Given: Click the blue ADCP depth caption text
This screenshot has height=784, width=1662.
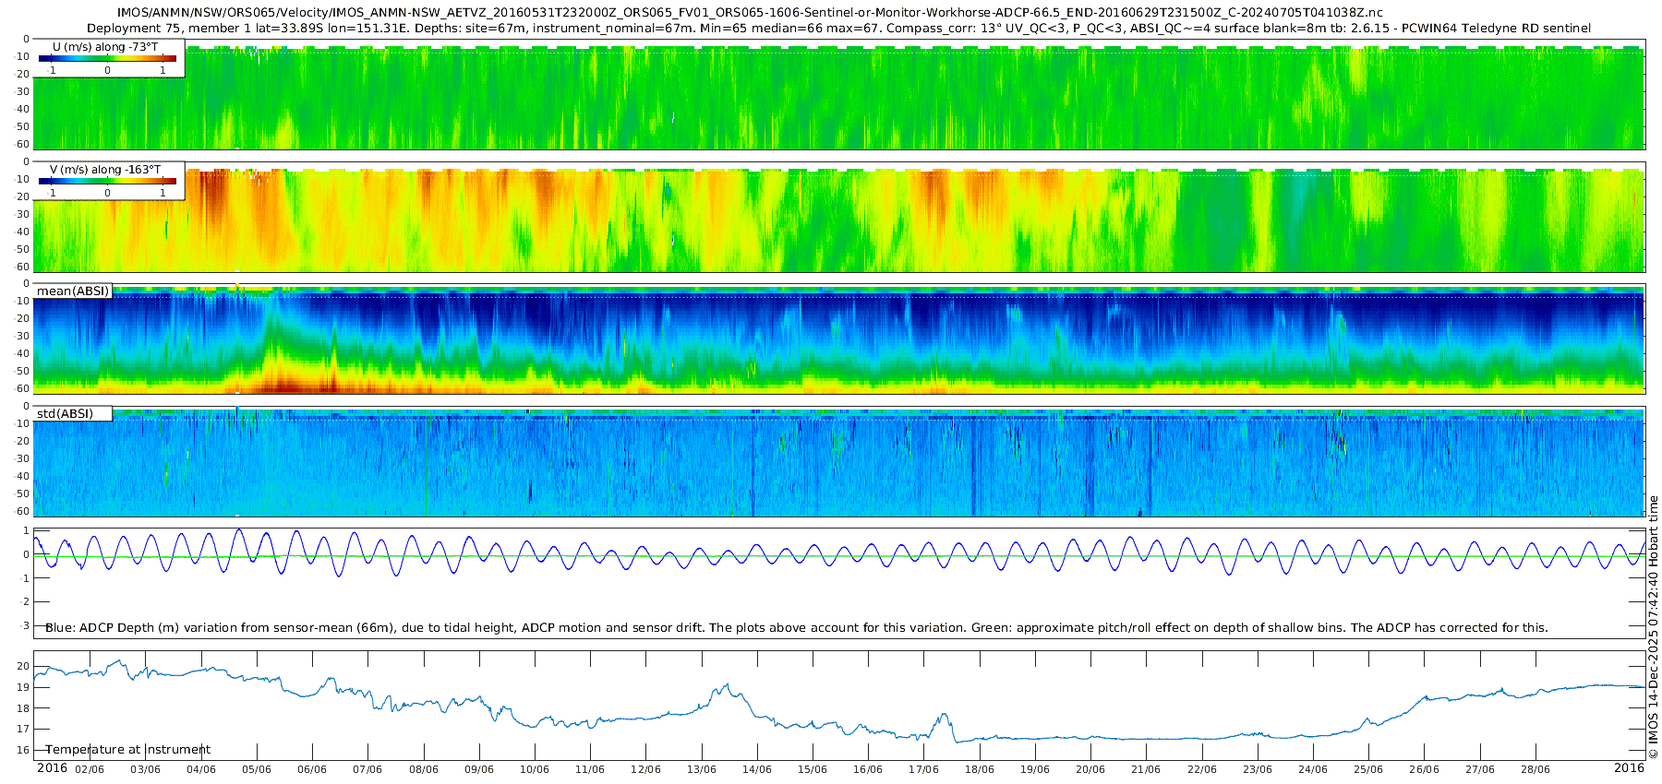Looking at the screenshot, I should [796, 628].
